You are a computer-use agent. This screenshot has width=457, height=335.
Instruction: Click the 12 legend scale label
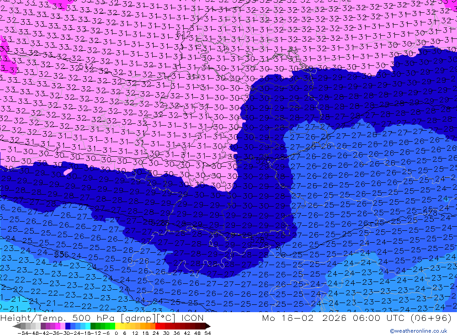tap(136, 333)
